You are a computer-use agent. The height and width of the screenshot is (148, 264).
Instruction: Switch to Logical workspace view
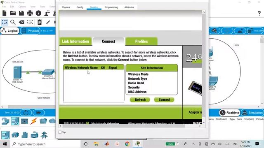coord(10,31)
